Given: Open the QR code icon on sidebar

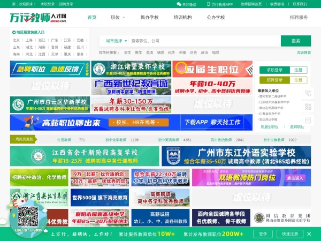Looking at the screenshot, I should pos(308,107).
